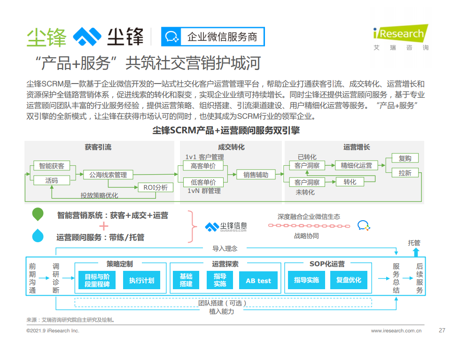Click the 尘锋信息 dustess.com logo

point(226,227)
